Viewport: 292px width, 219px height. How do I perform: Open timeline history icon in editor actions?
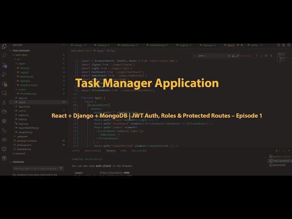tap(279, 45)
